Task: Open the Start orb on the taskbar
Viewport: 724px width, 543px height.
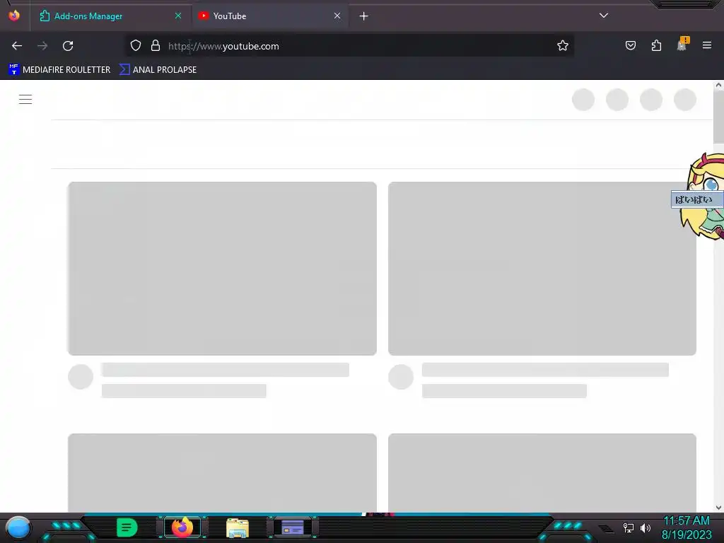Action: (18, 528)
